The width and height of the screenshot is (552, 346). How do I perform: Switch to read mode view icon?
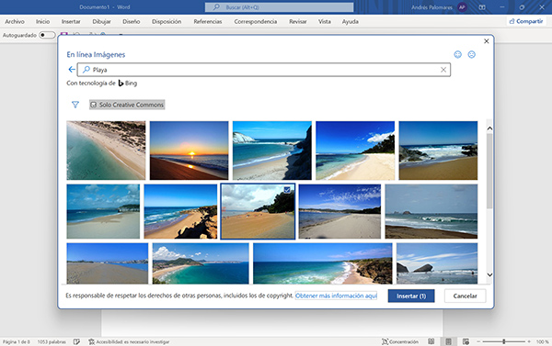point(431,341)
